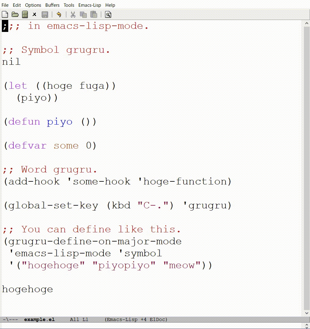Click the word fuga
The width and height of the screenshot is (310, 329).
point(92,86)
